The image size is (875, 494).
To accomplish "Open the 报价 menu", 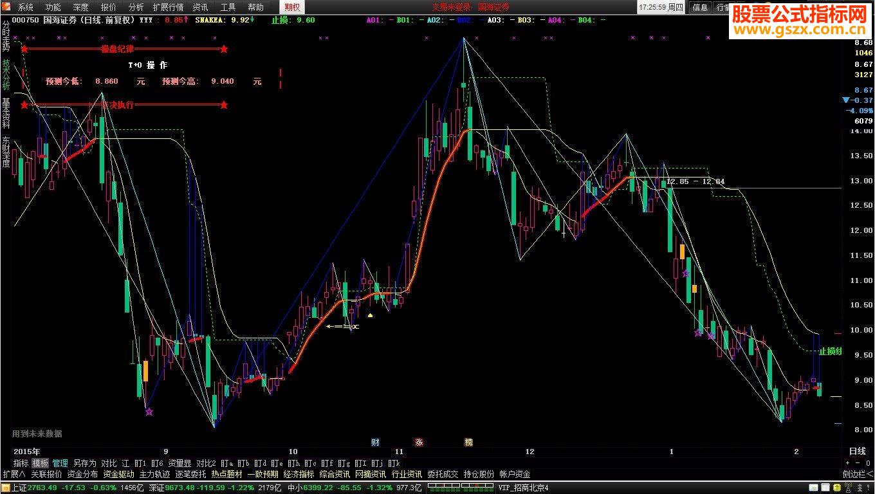I will click(x=109, y=7).
